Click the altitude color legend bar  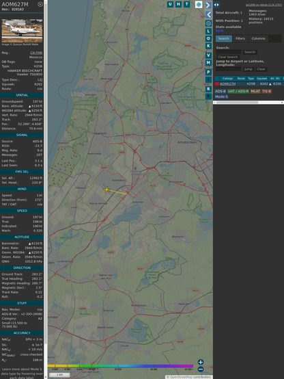pos(120,366)
